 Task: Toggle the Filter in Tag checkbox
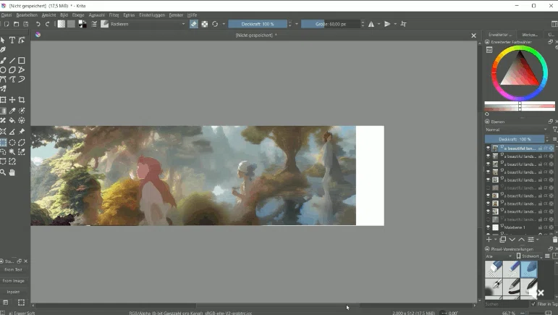point(533,304)
